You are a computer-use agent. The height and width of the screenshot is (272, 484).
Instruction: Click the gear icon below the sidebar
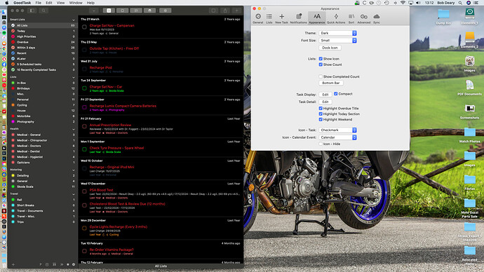(74, 264)
